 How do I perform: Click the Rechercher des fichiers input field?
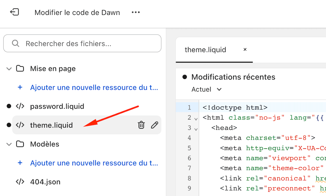[x=81, y=43]
